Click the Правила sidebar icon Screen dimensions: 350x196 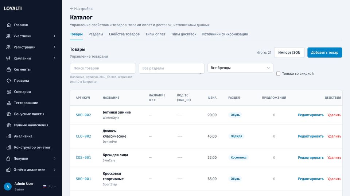point(9,81)
